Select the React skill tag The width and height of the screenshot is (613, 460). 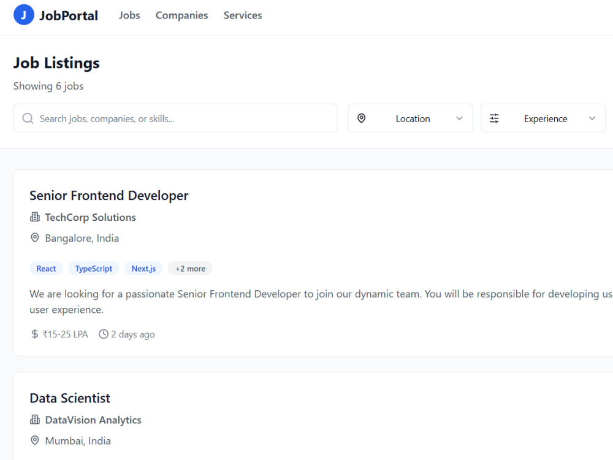click(x=46, y=269)
